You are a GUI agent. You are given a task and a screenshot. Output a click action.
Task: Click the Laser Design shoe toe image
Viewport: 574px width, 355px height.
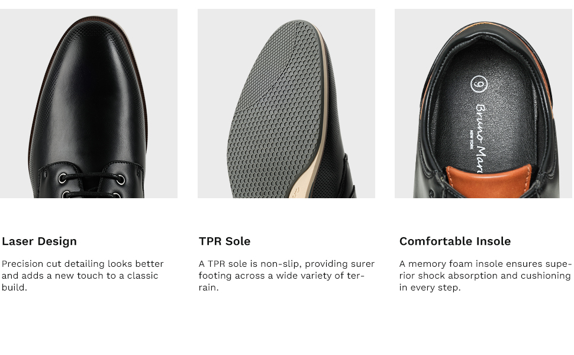(89, 104)
